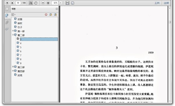
Task: Toggle the bookmarks navigation panel
Action: point(7,16)
